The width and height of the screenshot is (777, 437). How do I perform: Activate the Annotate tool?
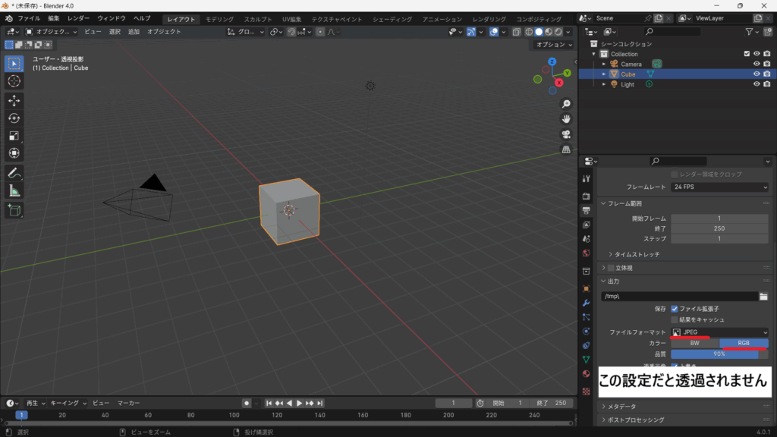14,173
